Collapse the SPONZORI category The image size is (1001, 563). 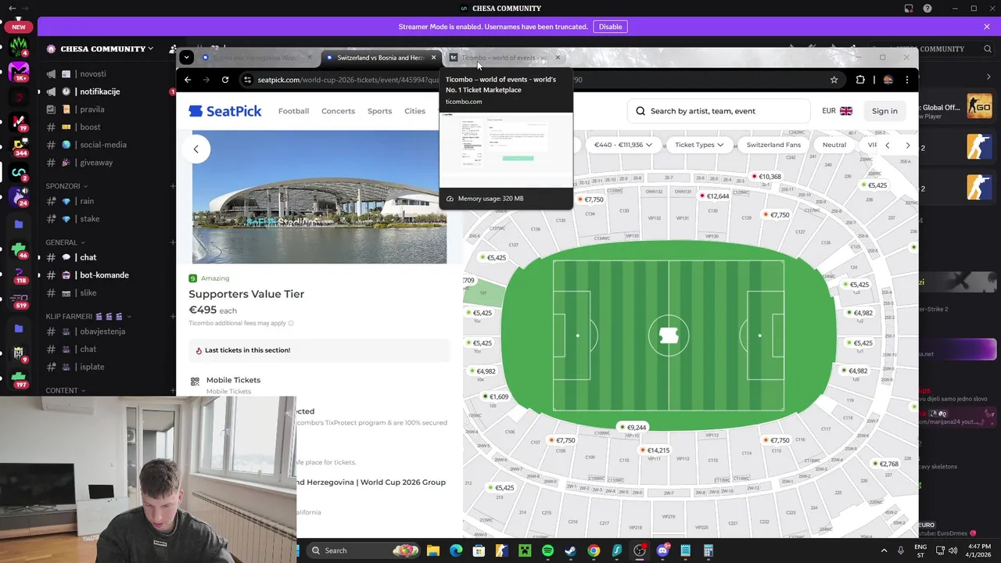tap(66, 186)
